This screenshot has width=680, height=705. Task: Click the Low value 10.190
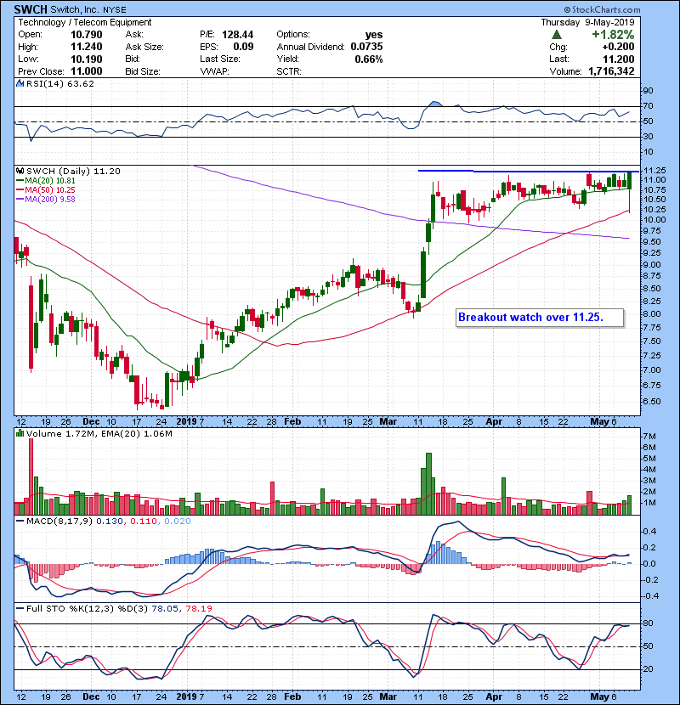87,59
